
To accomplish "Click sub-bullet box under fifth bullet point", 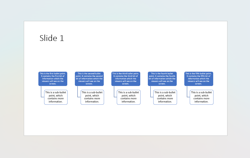I will 201,97.
